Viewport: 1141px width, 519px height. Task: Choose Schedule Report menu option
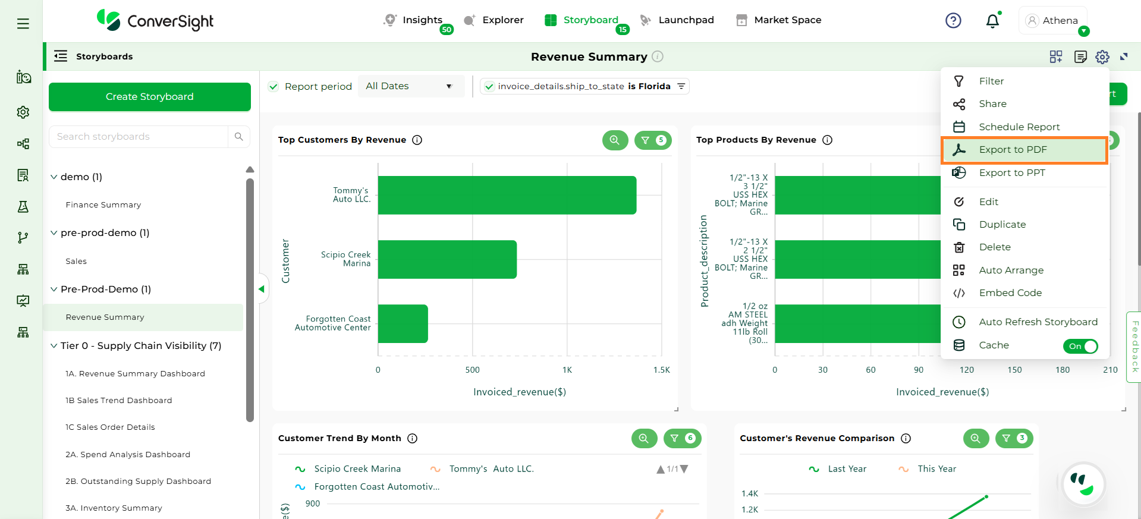pos(1019,127)
